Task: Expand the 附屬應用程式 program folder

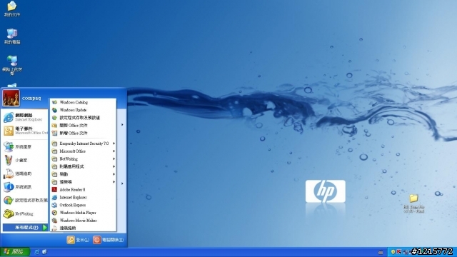Action: 83,166
